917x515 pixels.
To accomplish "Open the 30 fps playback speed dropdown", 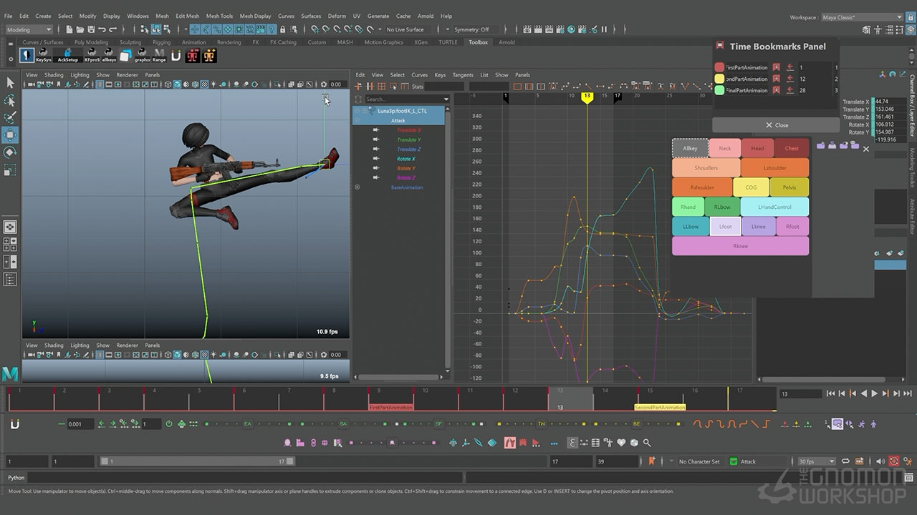I will [817, 461].
